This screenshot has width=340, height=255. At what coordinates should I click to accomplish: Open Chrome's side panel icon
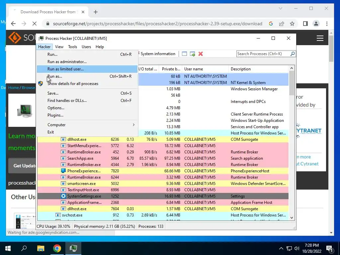pyautogui.click(x=305, y=24)
